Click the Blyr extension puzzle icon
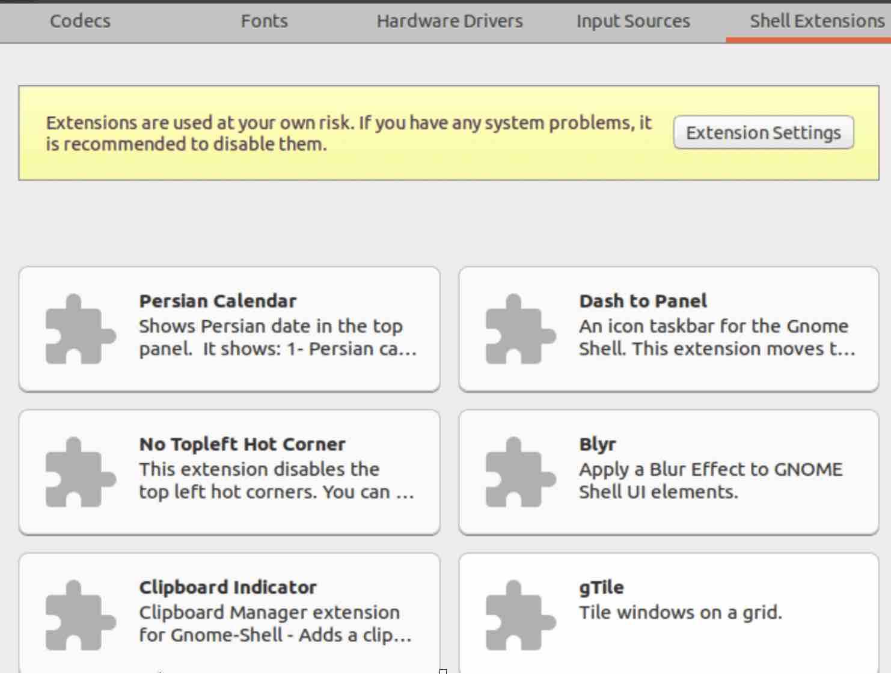Screen dimensions: 891x674 tap(521, 472)
